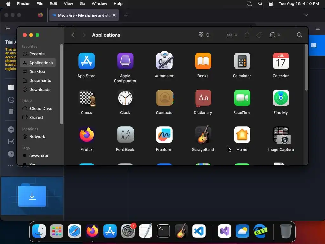Open Control Center in the menu bar
The width and height of the screenshot is (325, 244).
(x=270, y=4)
